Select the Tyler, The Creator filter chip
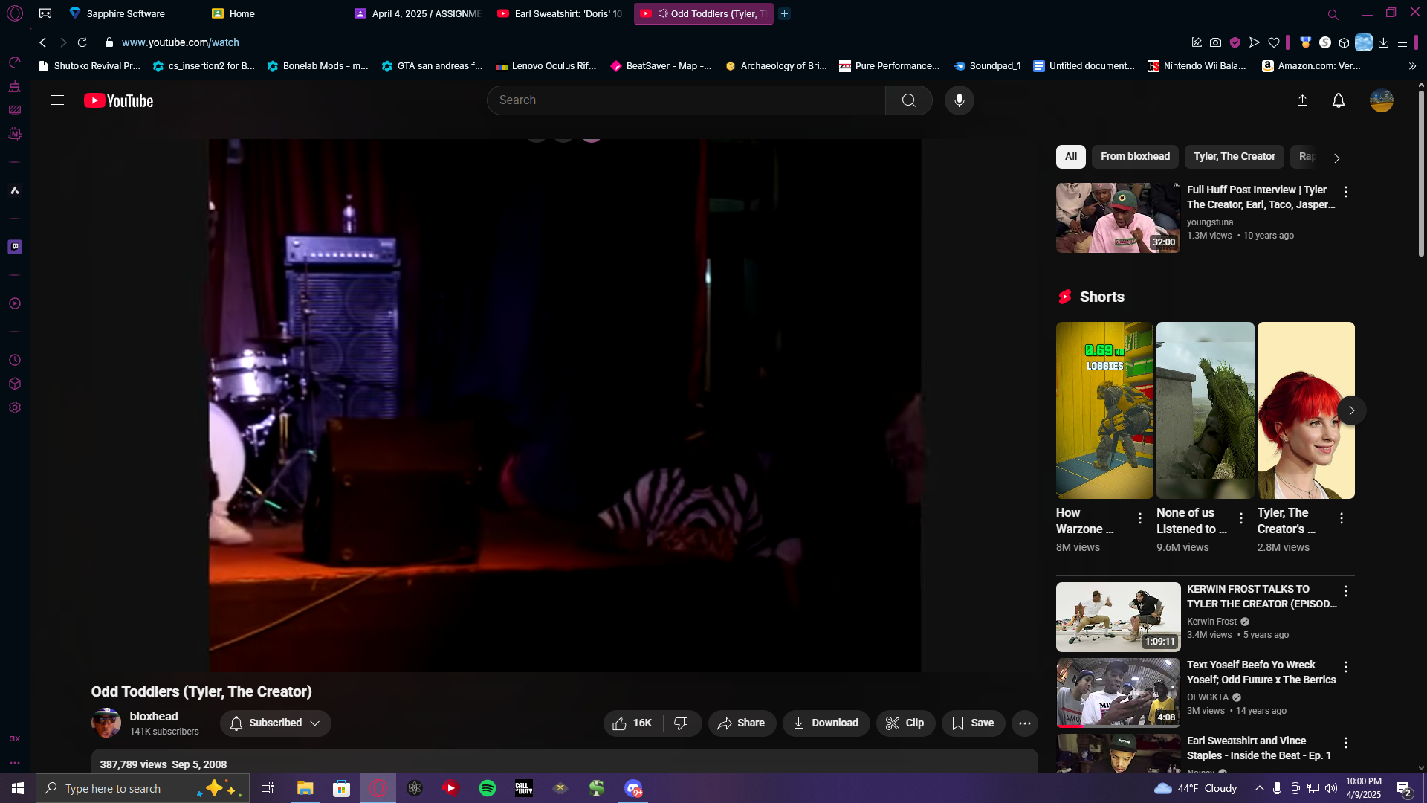The width and height of the screenshot is (1427, 803). tap(1234, 156)
